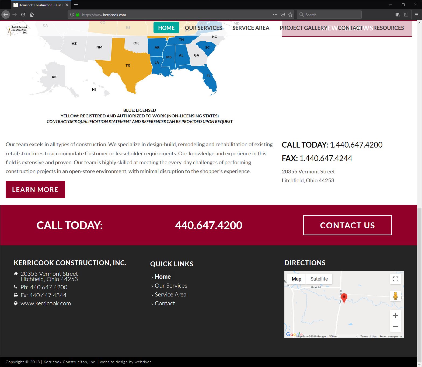Switch map to Satellite view
Viewport: 422px width, 367px height.
click(319, 279)
